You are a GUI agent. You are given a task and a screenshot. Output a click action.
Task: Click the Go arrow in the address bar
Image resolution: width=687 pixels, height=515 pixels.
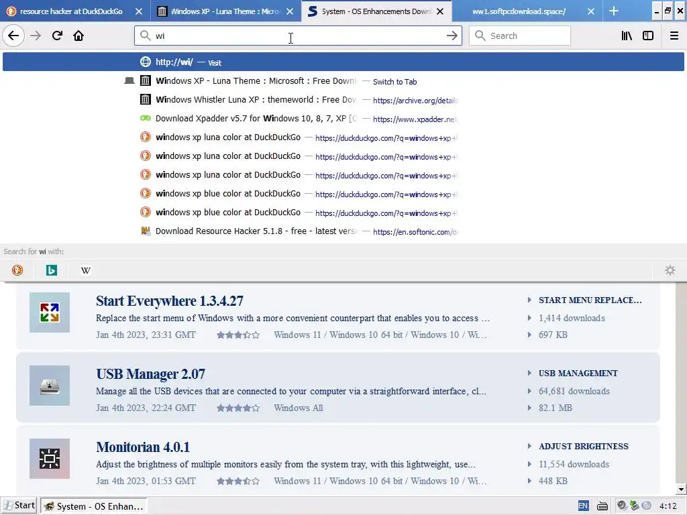[x=452, y=36]
